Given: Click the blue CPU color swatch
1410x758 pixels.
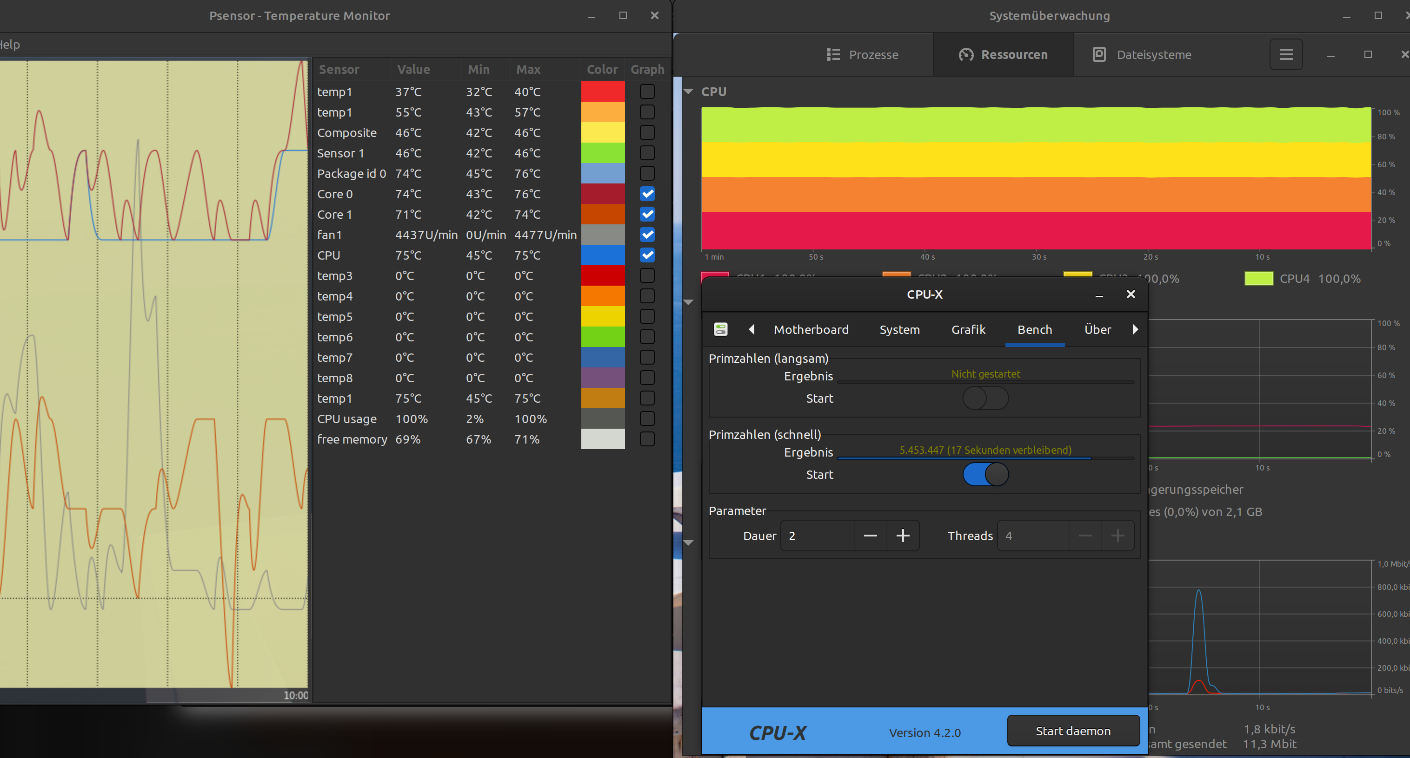Looking at the screenshot, I should click(603, 255).
